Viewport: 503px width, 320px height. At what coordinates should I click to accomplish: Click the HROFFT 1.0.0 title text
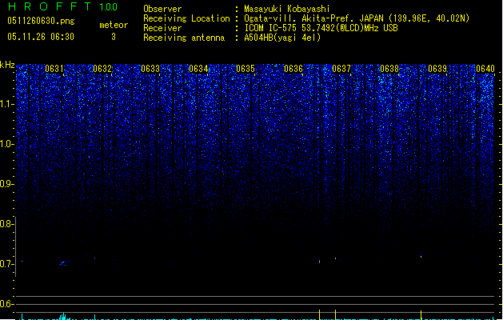pyautogui.click(x=62, y=6)
